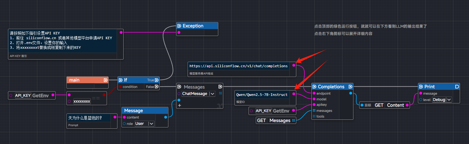This screenshot has width=469, height=144.
Task: Add an item with Messages node plus icon
Action: (x=179, y=105)
